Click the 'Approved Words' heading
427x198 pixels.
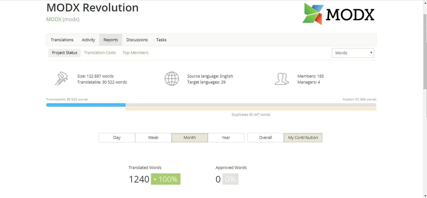[231, 168]
